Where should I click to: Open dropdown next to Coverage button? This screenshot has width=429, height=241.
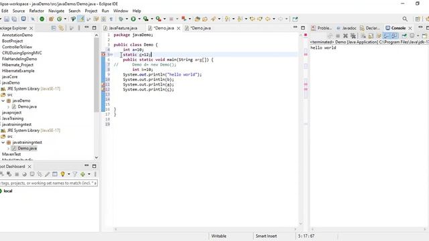(152, 19)
